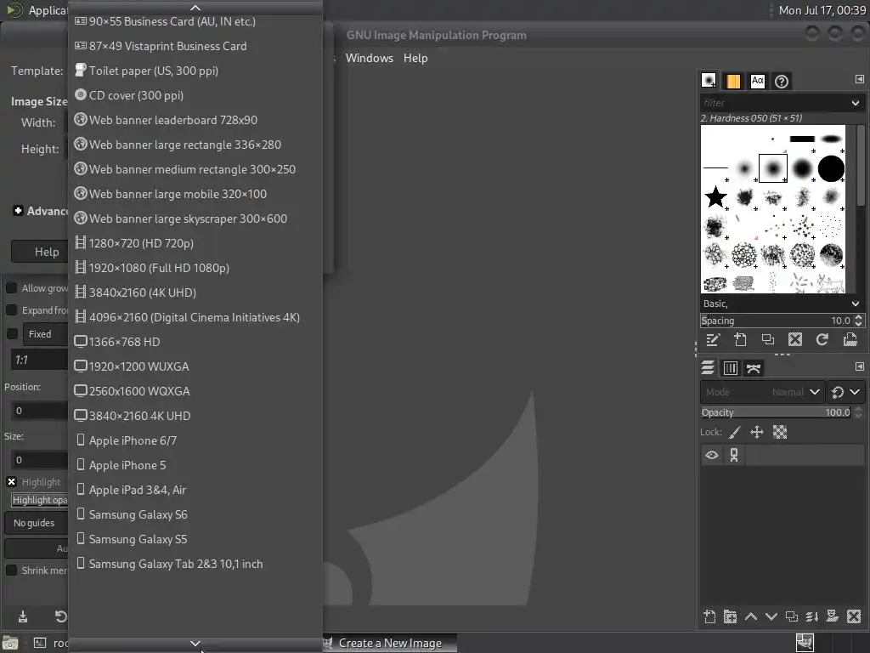This screenshot has width=870, height=653.
Task: Choose Web banner medium rectangle 300×250
Action: [x=195, y=169]
